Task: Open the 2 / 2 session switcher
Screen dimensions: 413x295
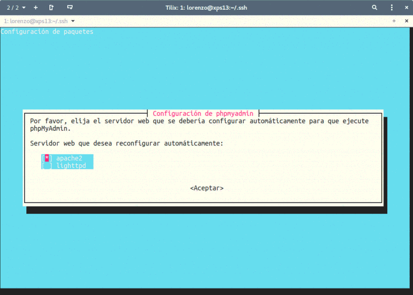Action: coord(16,8)
